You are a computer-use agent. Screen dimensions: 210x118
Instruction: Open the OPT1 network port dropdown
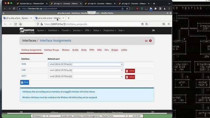click(x=86, y=76)
